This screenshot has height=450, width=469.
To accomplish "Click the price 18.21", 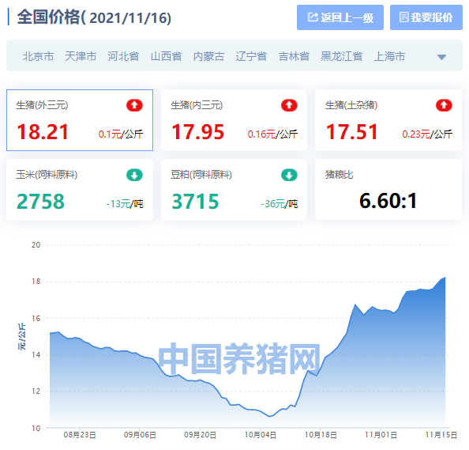I will click(x=43, y=132).
